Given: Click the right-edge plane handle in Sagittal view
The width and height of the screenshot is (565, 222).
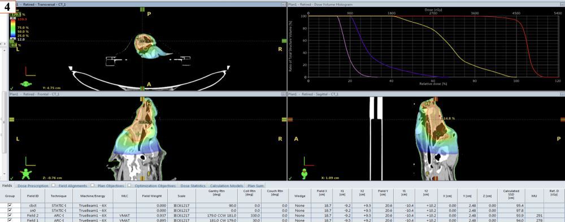Looking at the screenshot, I should 563,119.
